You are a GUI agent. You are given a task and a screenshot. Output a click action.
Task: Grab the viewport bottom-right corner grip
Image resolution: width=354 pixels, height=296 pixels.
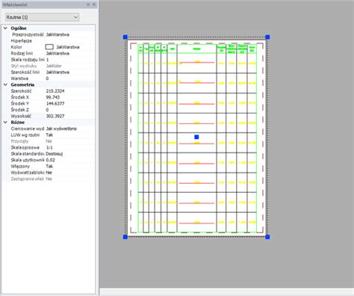pyautogui.click(x=267, y=237)
